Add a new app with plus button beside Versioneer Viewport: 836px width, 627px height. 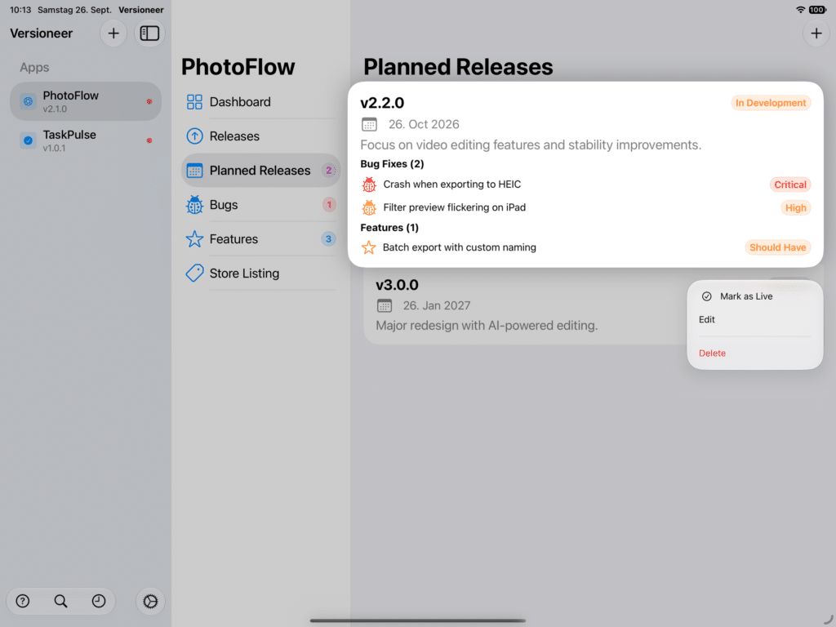tap(113, 33)
